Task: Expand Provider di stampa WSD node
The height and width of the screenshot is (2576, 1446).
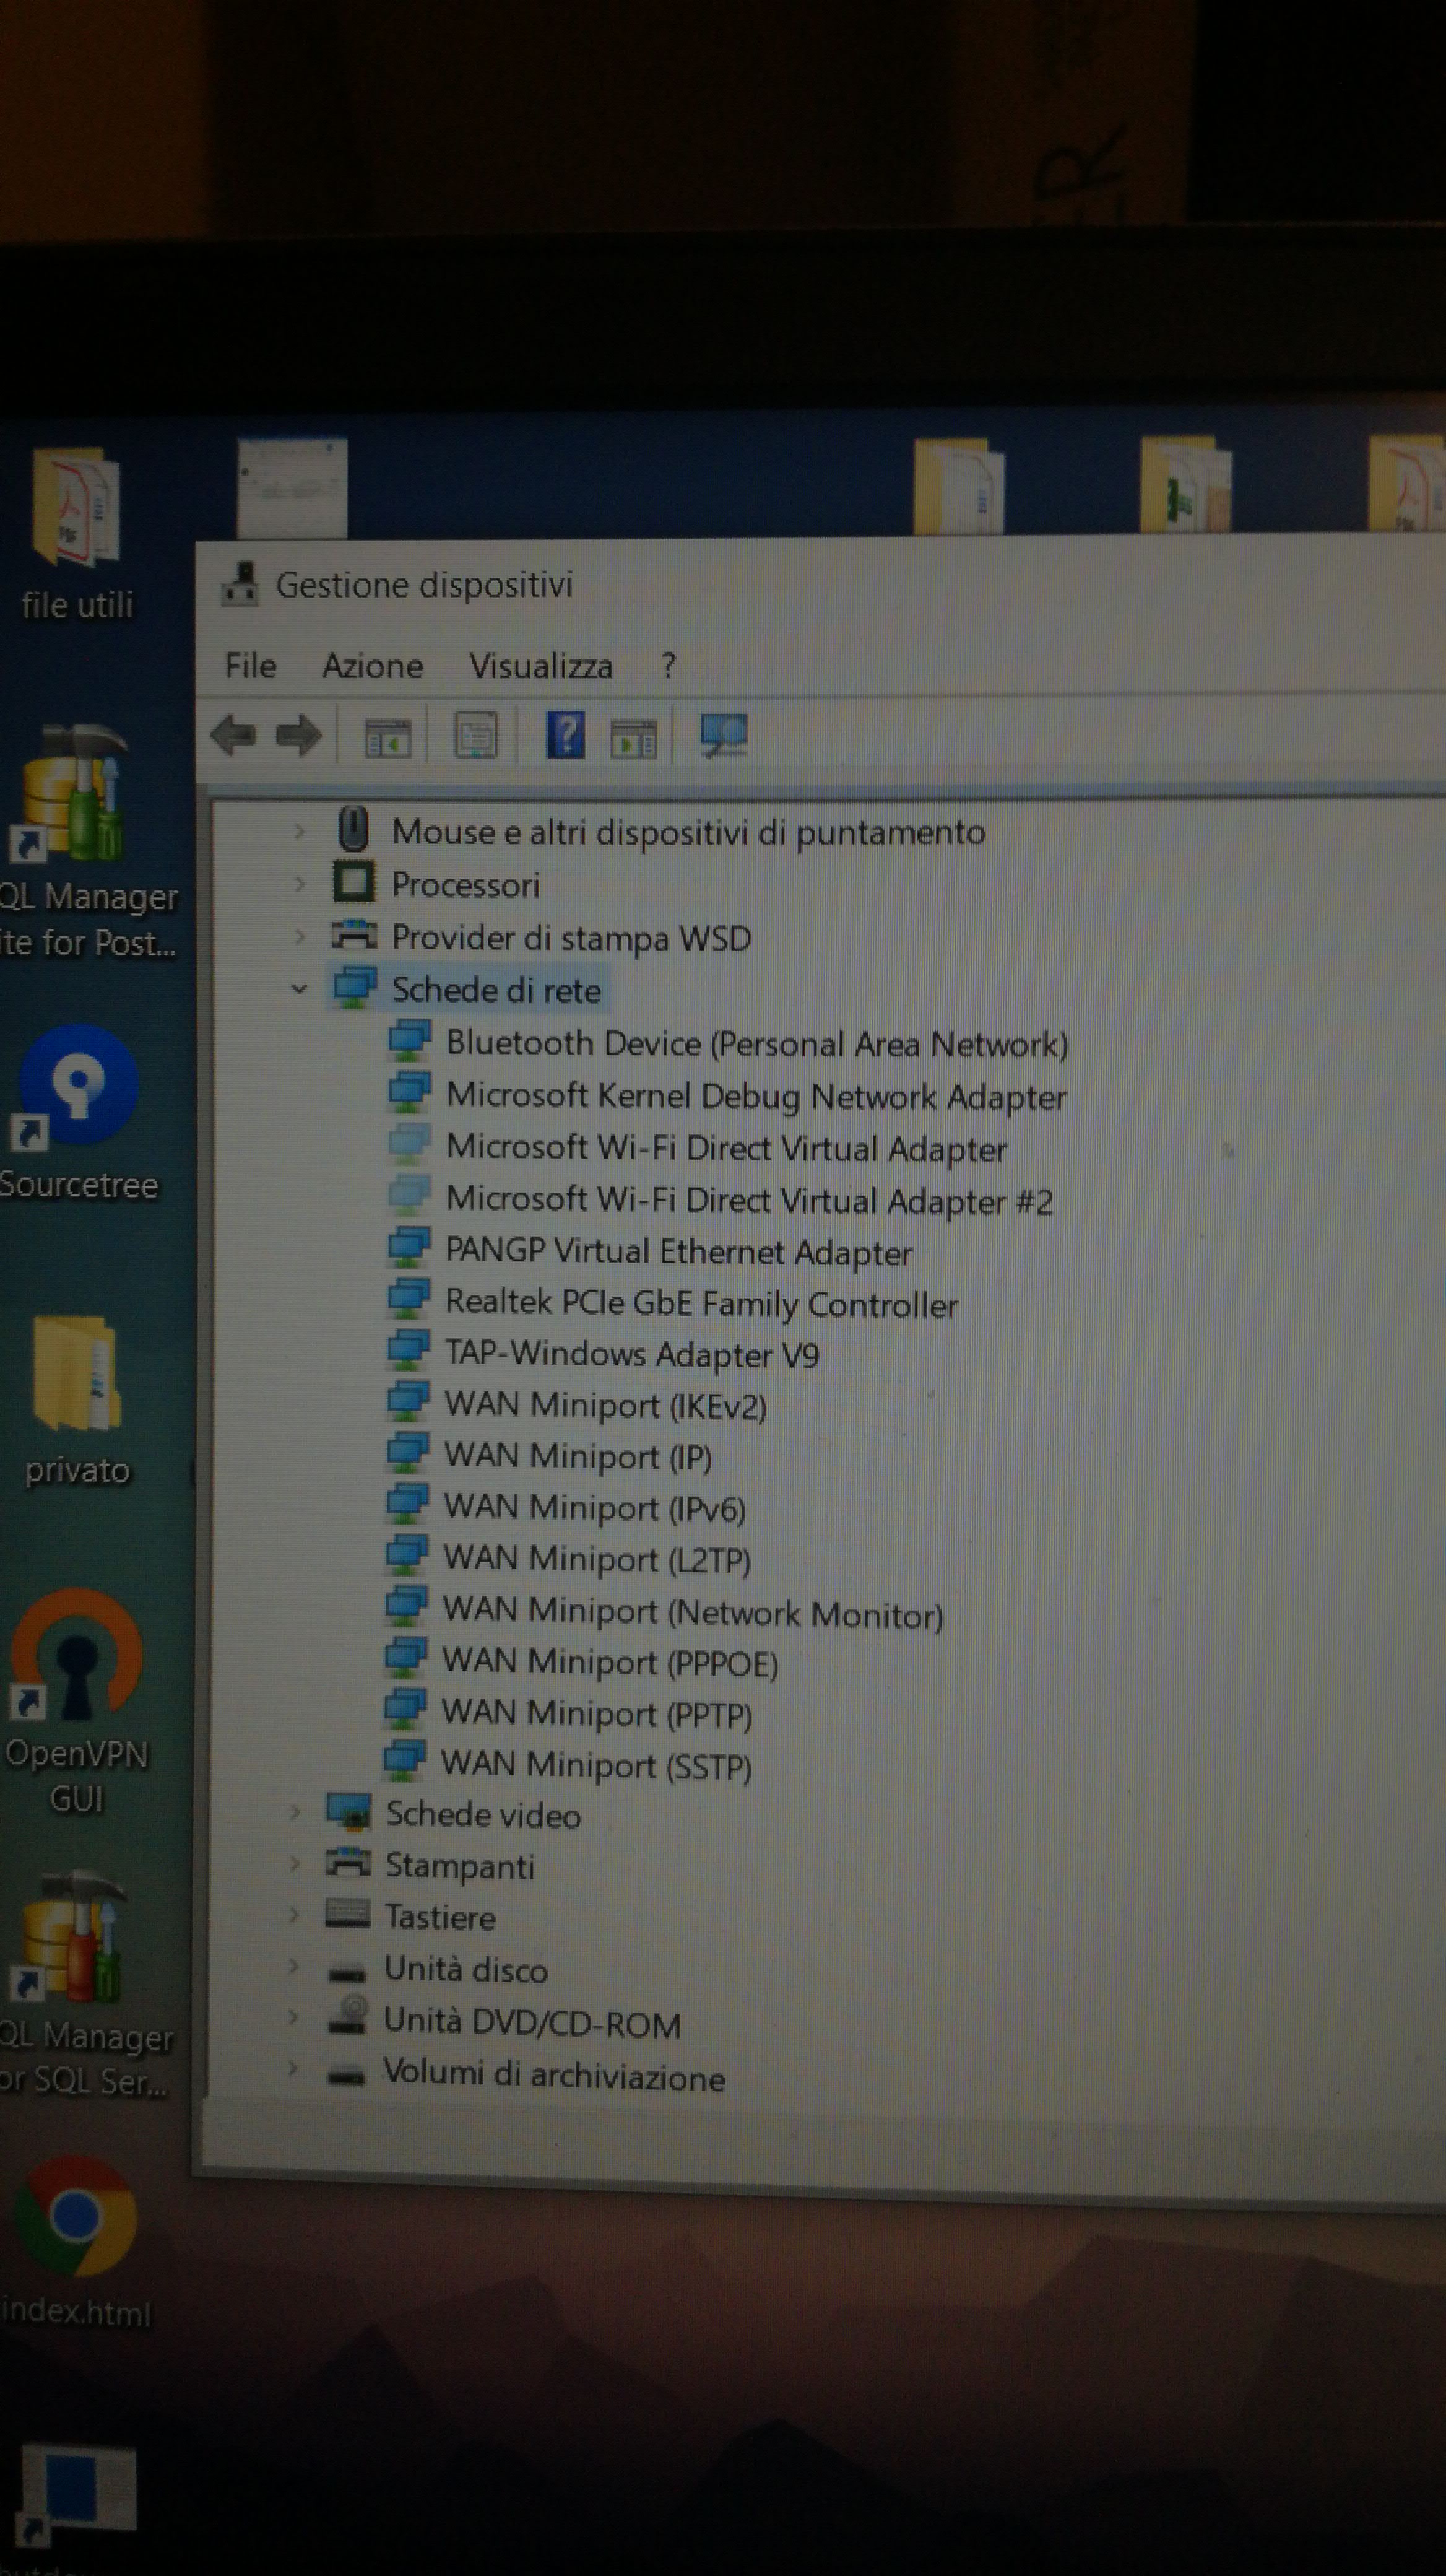Action: point(299,936)
